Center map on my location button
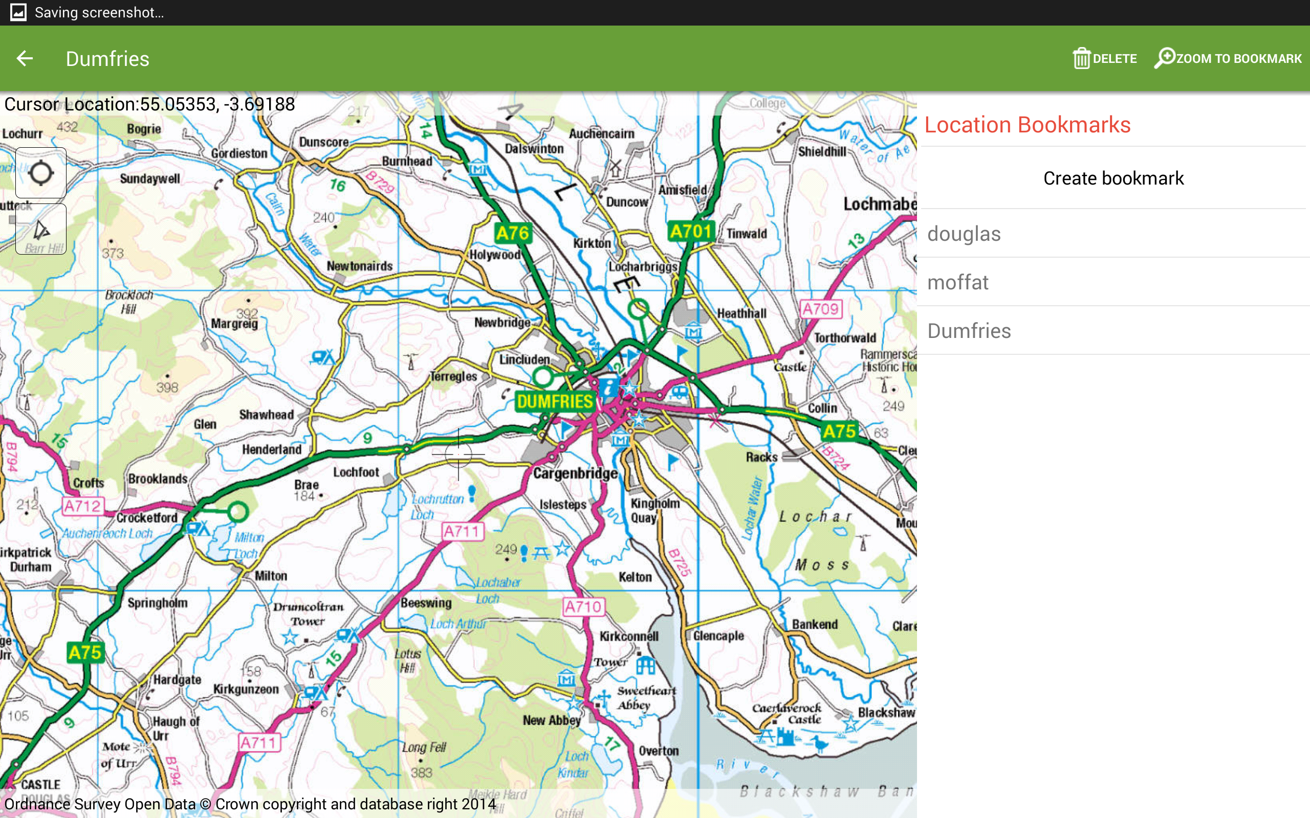The width and height of the screenshot is (1310, 818). [40, 173]
